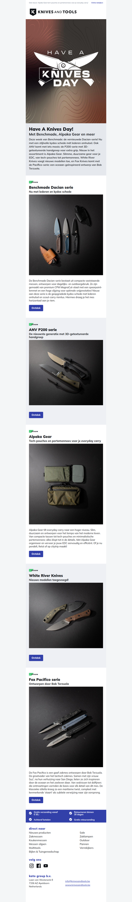Screen dimensions: 132x902
Task: Open the Have A Knives Day banner
Action: (66, 71)
